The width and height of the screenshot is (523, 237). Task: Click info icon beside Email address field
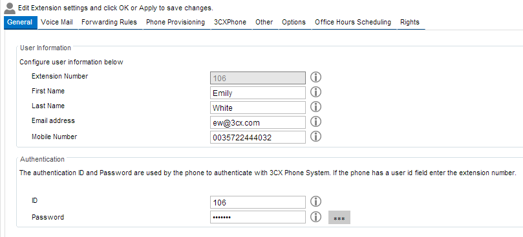pos(315,122)
